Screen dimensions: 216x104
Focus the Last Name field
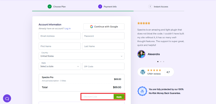click(x=103, y=46)
